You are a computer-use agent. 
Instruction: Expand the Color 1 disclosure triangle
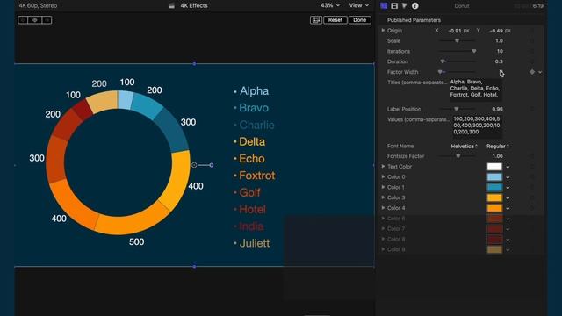pyautogui.click(x=383, y=187)
